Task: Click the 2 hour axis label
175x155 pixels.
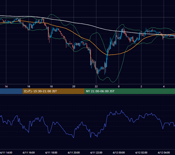Action: (x=141, y=87)
